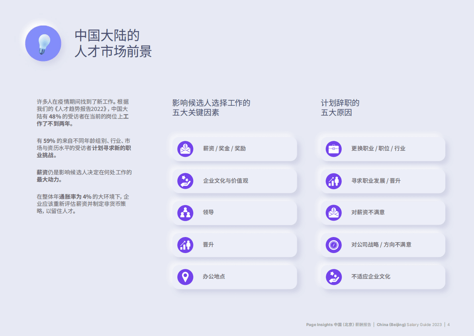The image size is (474, 336).
Task: Click the 办公地点 card
Action: (235, 276)
